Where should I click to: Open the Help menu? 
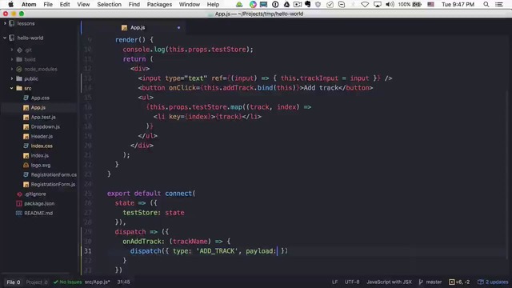point(213,4)
